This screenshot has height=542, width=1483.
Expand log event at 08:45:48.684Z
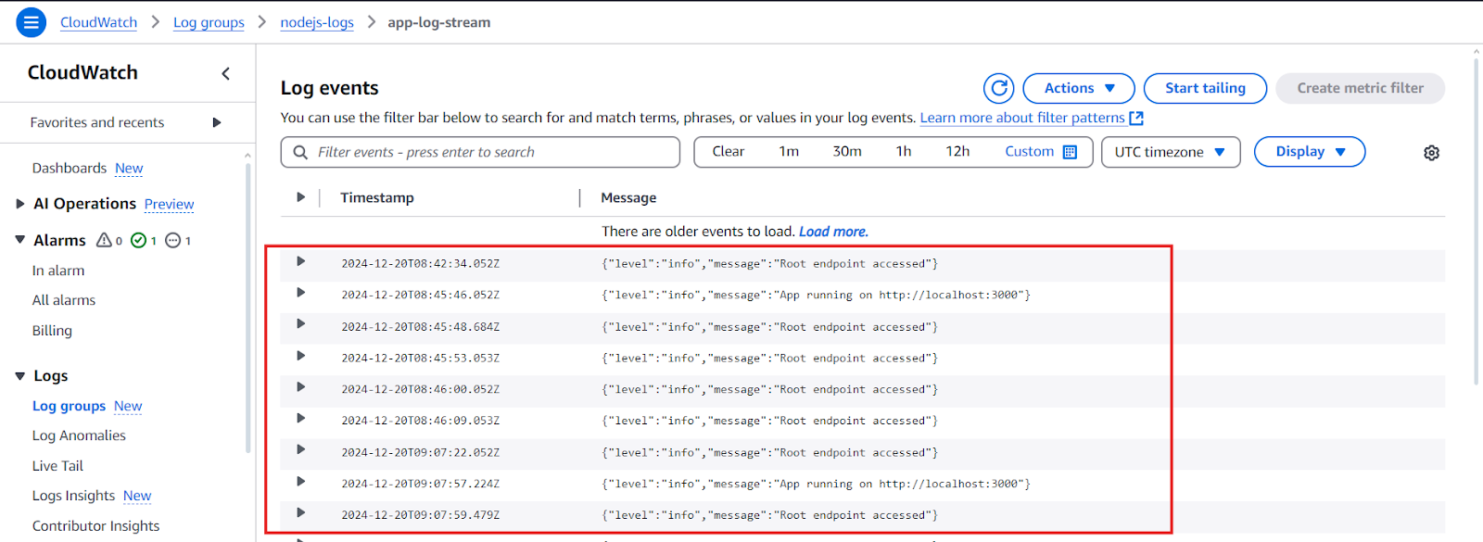coord(300,324)
